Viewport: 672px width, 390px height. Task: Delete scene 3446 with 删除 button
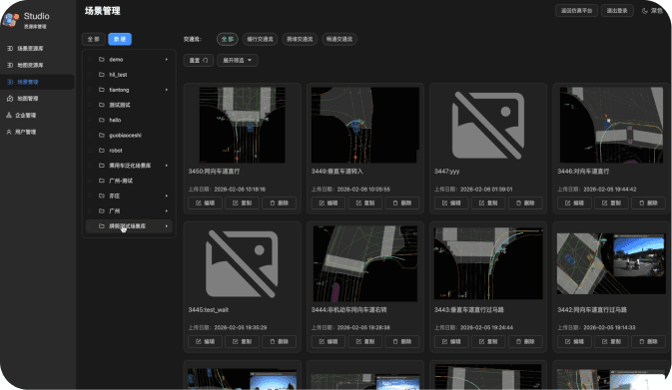click(x=648, y=202)
